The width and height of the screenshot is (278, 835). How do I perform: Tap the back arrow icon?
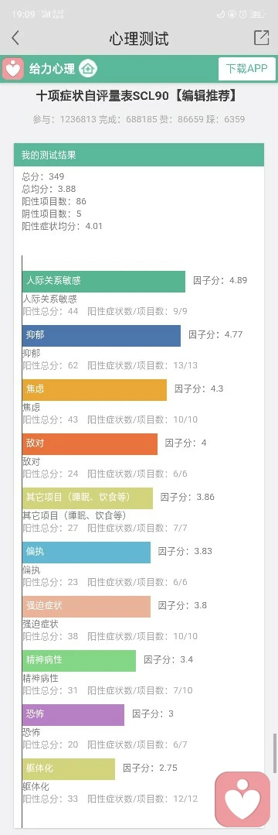pyautogui.click(x=15, y=38)
